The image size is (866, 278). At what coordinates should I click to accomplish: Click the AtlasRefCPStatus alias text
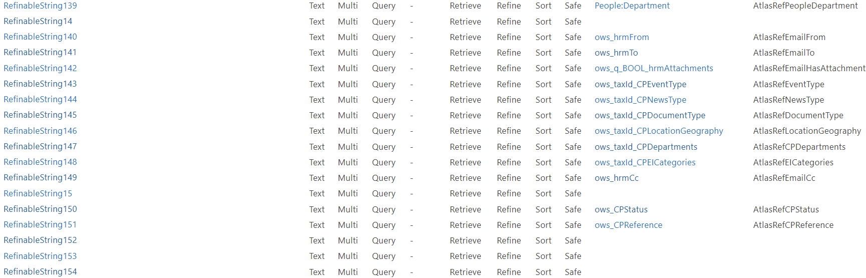click(x=786, y=210)
